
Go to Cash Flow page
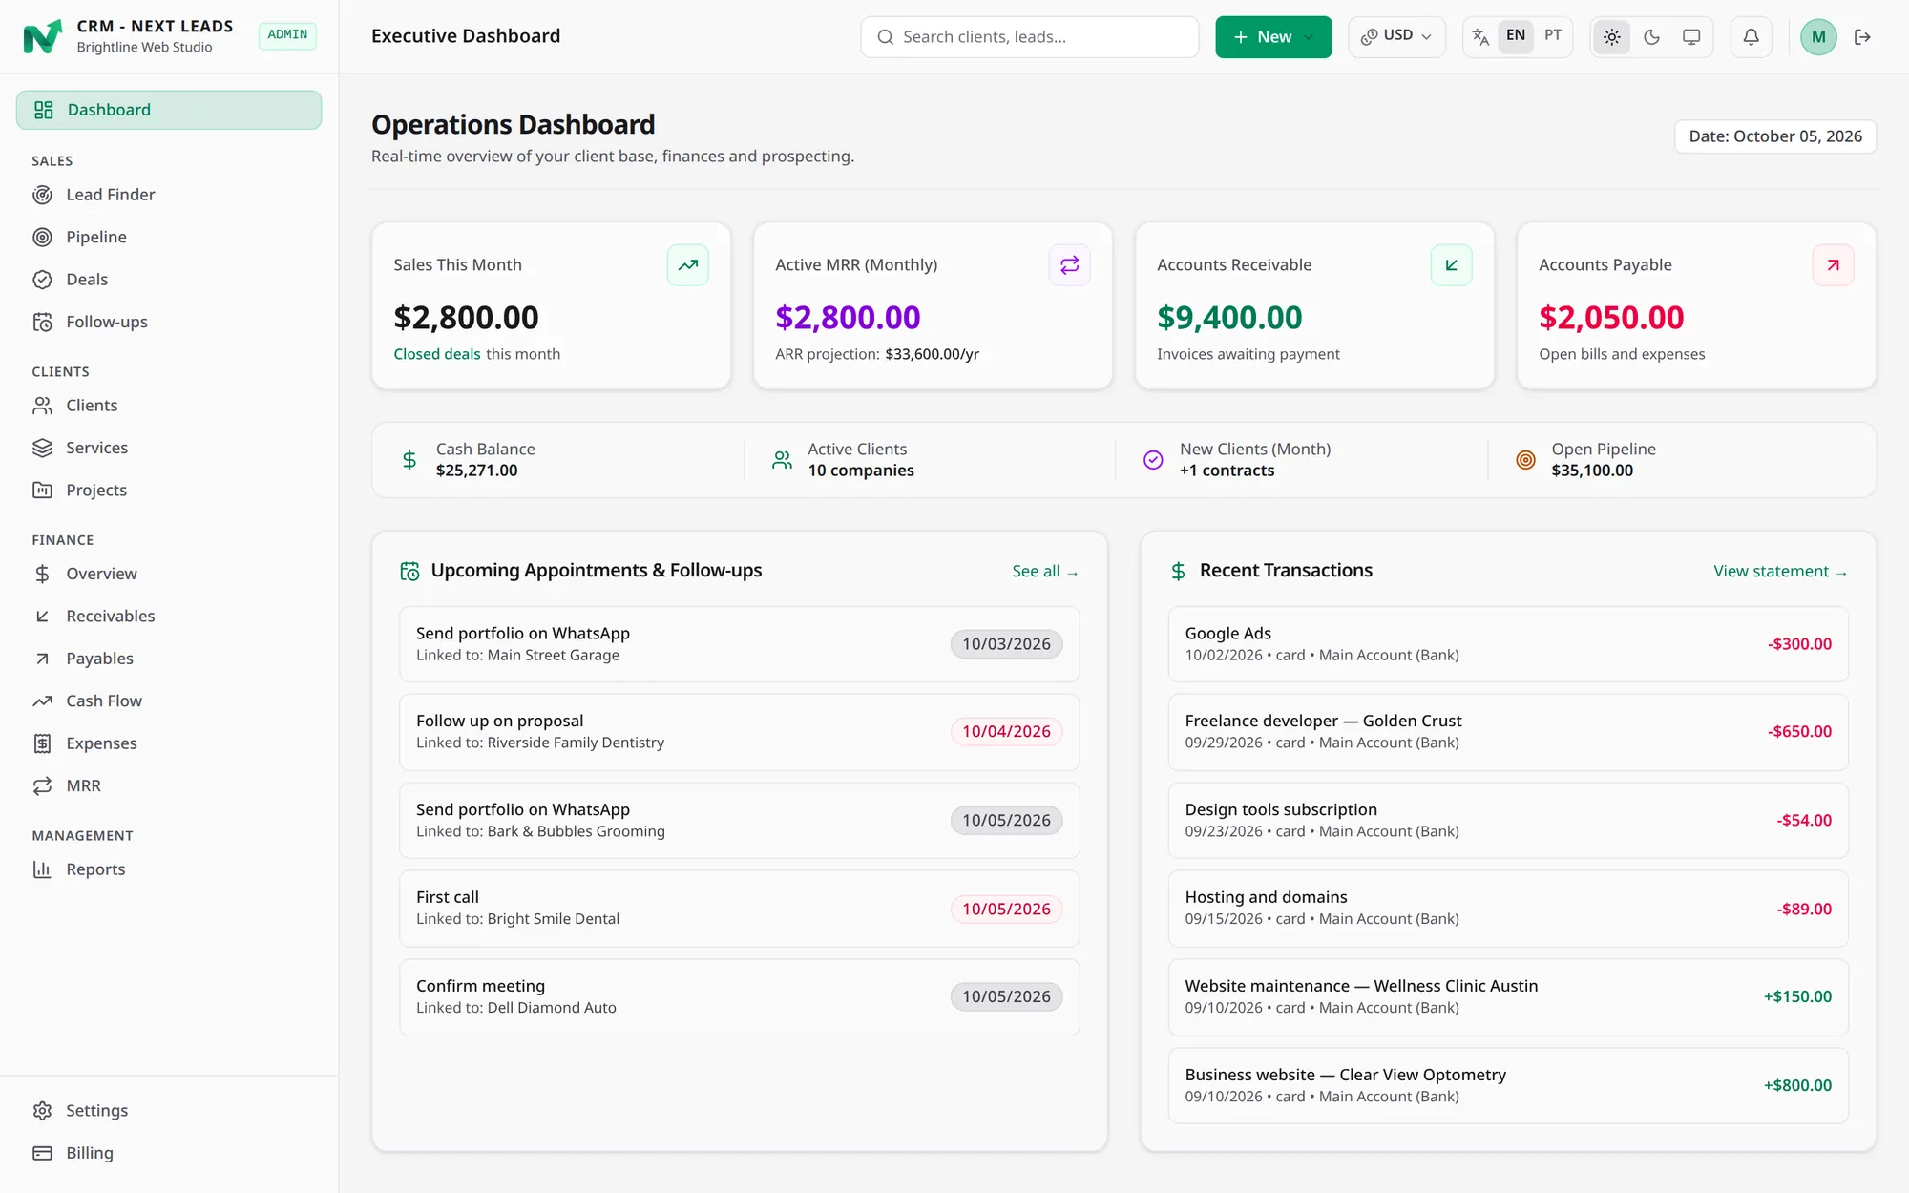(169, 701)
